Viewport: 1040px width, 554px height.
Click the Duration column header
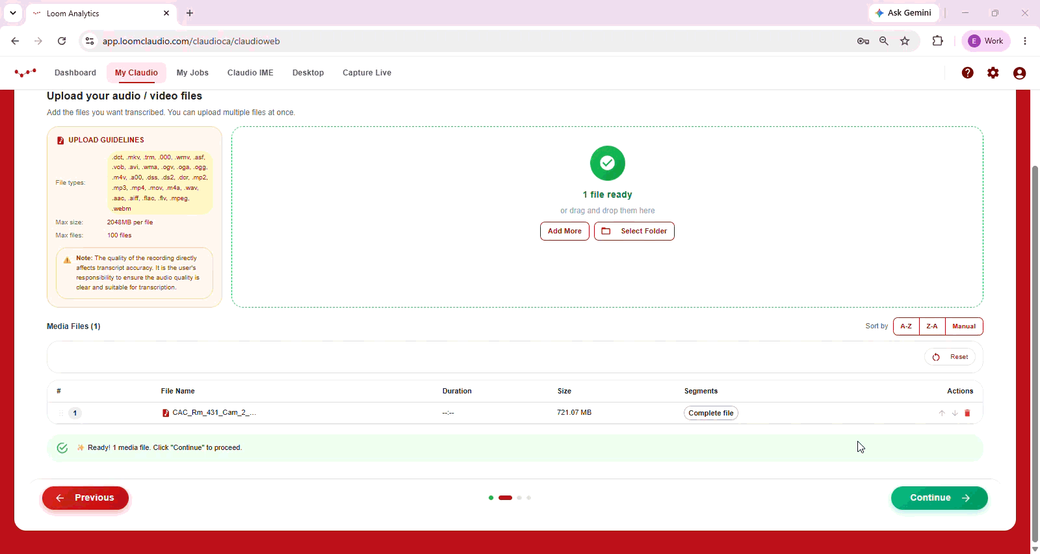click(457, 391)
